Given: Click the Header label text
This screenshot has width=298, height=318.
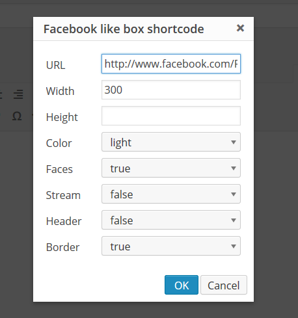Looking at the screenshot, I should coord(64,221).
